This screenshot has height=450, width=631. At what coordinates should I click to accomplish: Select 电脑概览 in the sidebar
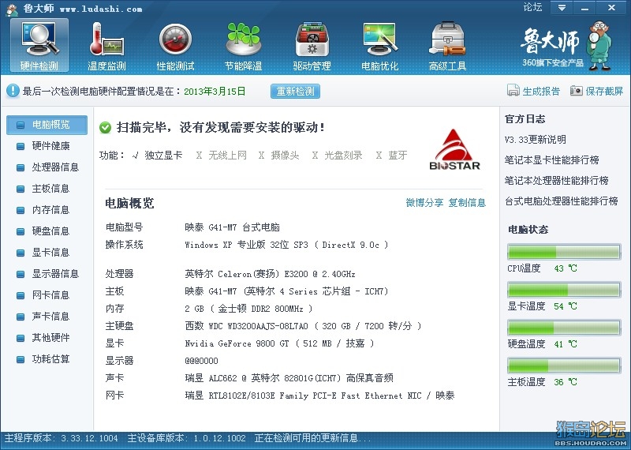pyautogui.click(x=47, y=125)
